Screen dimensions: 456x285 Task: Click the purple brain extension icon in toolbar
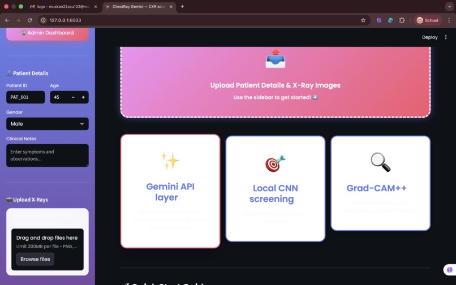point(379,20)
